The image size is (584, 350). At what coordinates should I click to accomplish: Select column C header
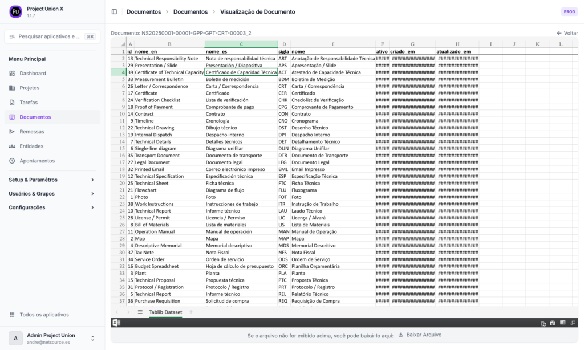[x=241, y=44]
